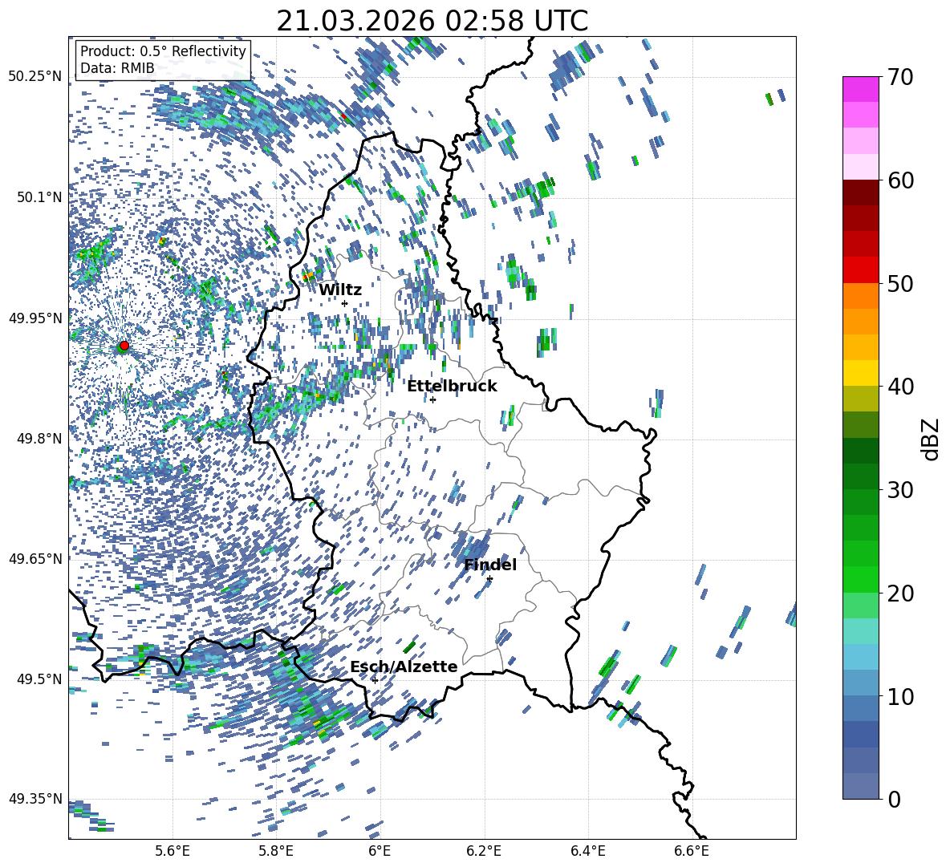Click the 6.2°E longitude tick label

point(484,851)
